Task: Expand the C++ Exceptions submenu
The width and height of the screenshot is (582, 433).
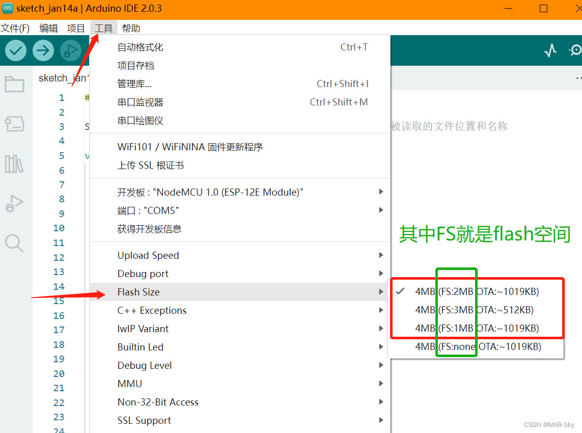Action: point(240,310)
